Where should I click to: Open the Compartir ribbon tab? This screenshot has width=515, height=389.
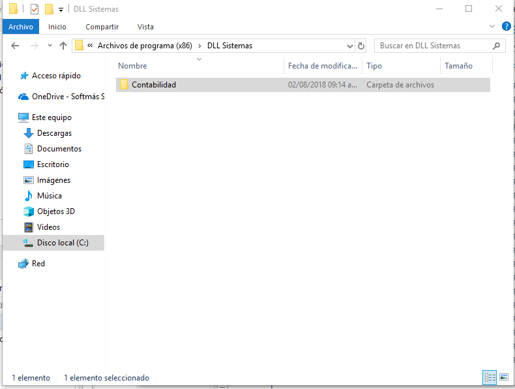coord(102,27)
